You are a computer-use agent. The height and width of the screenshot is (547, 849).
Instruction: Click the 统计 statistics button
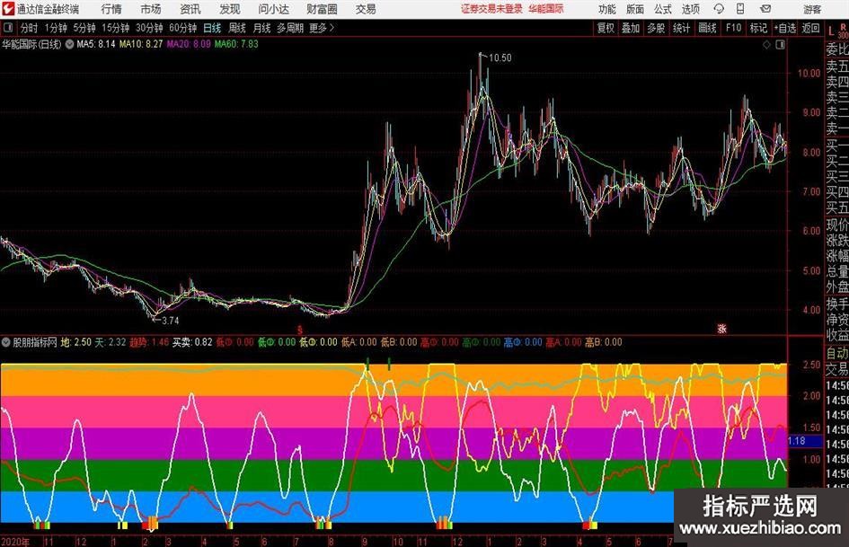pyautogui.click(x=682, y=28)
